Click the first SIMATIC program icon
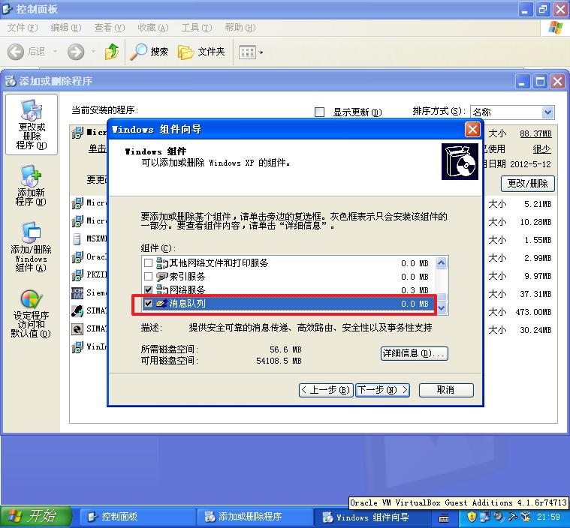The height and width of the screenshot is (528, 570). point(77,310)
